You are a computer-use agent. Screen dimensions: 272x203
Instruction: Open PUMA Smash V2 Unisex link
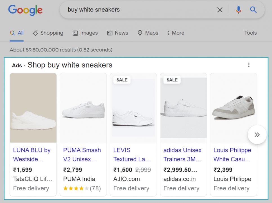(x=82, y=155)
